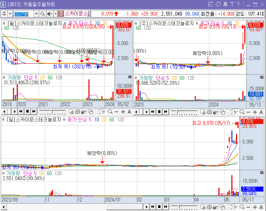
Task: Click the layout panel icon in title bar
Action: tap(210, 4)
